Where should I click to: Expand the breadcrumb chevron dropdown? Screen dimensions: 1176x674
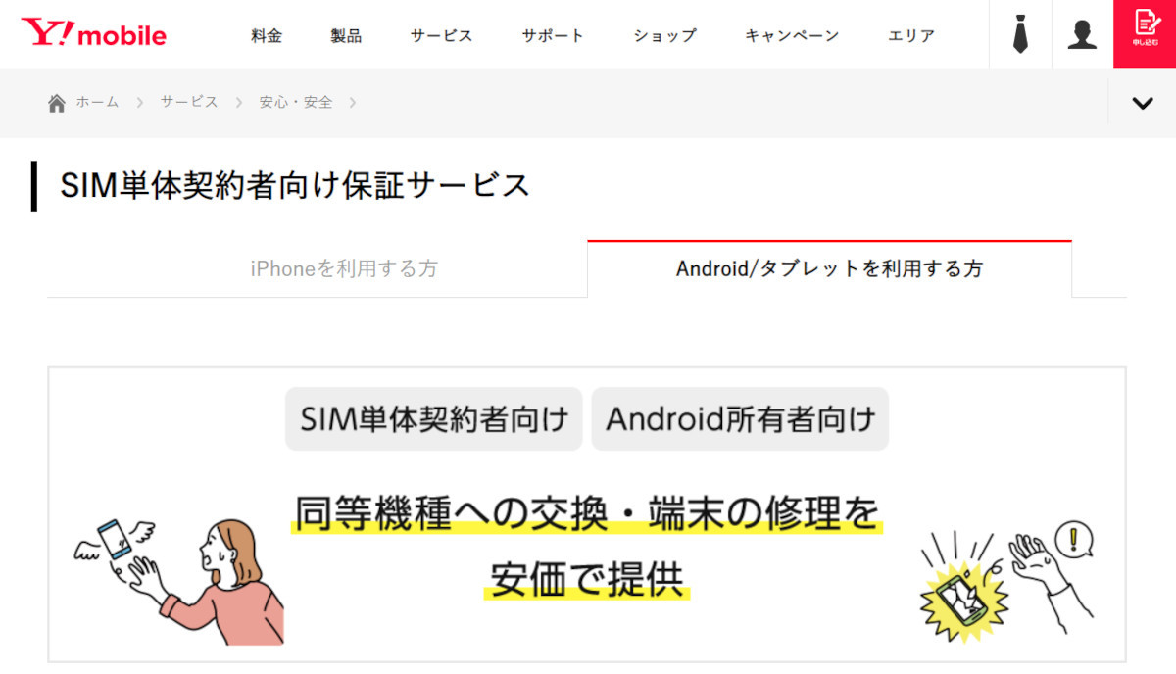coord(1143,103)
